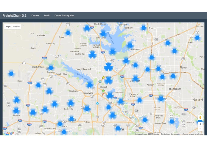Switch map to Mapa view

click(x=8, y=26)
